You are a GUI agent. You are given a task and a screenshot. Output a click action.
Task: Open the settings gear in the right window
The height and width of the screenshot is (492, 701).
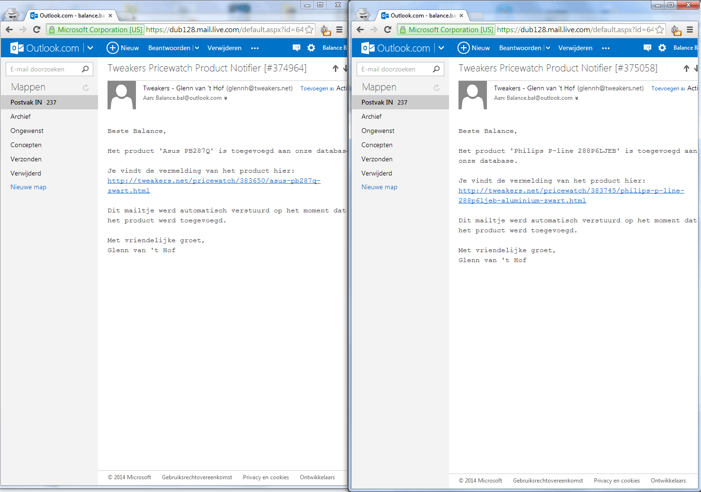(x=662, y=48)
